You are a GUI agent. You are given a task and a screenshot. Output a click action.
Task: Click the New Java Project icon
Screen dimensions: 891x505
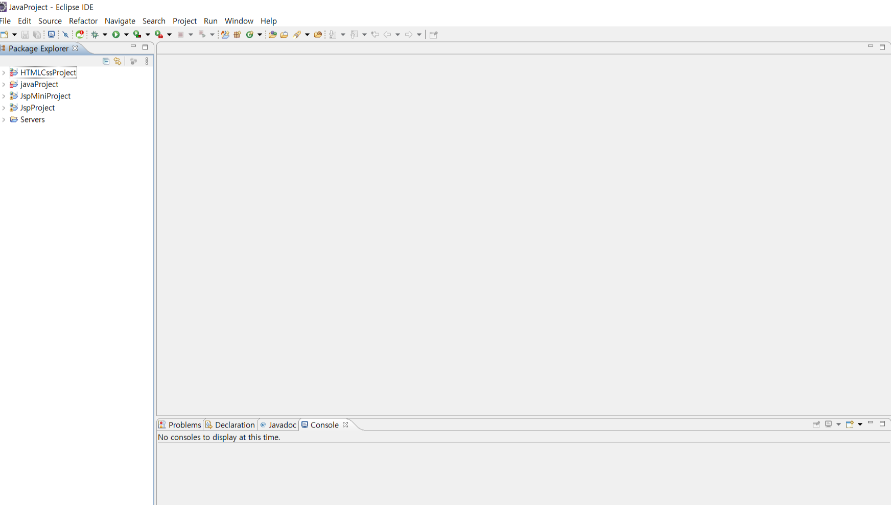(x=225, y=35)
